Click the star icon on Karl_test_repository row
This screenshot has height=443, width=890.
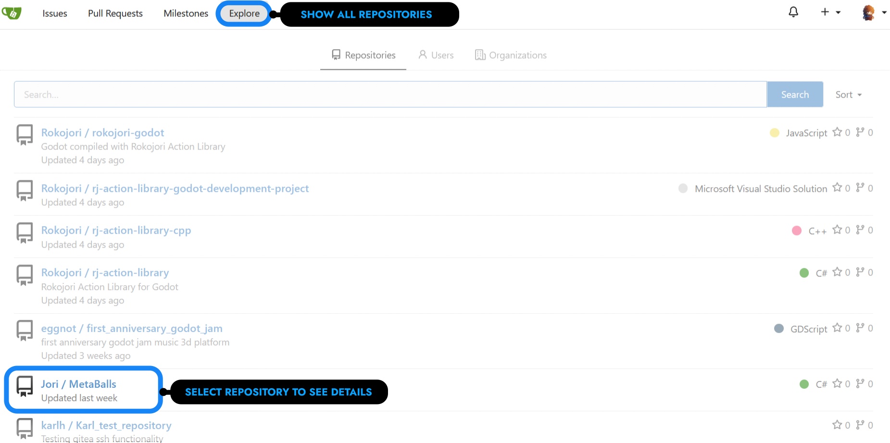pos(837,425)
